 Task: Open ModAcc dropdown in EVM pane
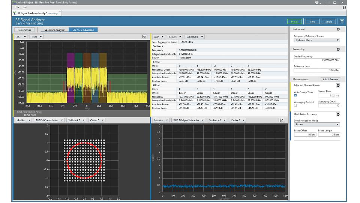(161, 120)
